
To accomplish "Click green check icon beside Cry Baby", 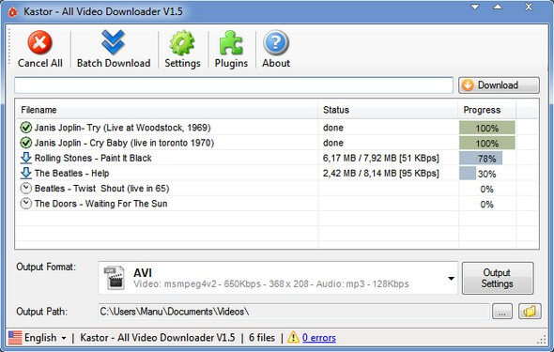I will pyautogui.click(x=25, y=143).
